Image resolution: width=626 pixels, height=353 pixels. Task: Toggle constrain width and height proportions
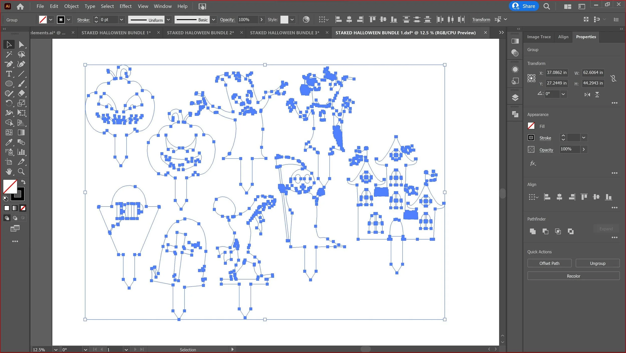click(613, 78)
